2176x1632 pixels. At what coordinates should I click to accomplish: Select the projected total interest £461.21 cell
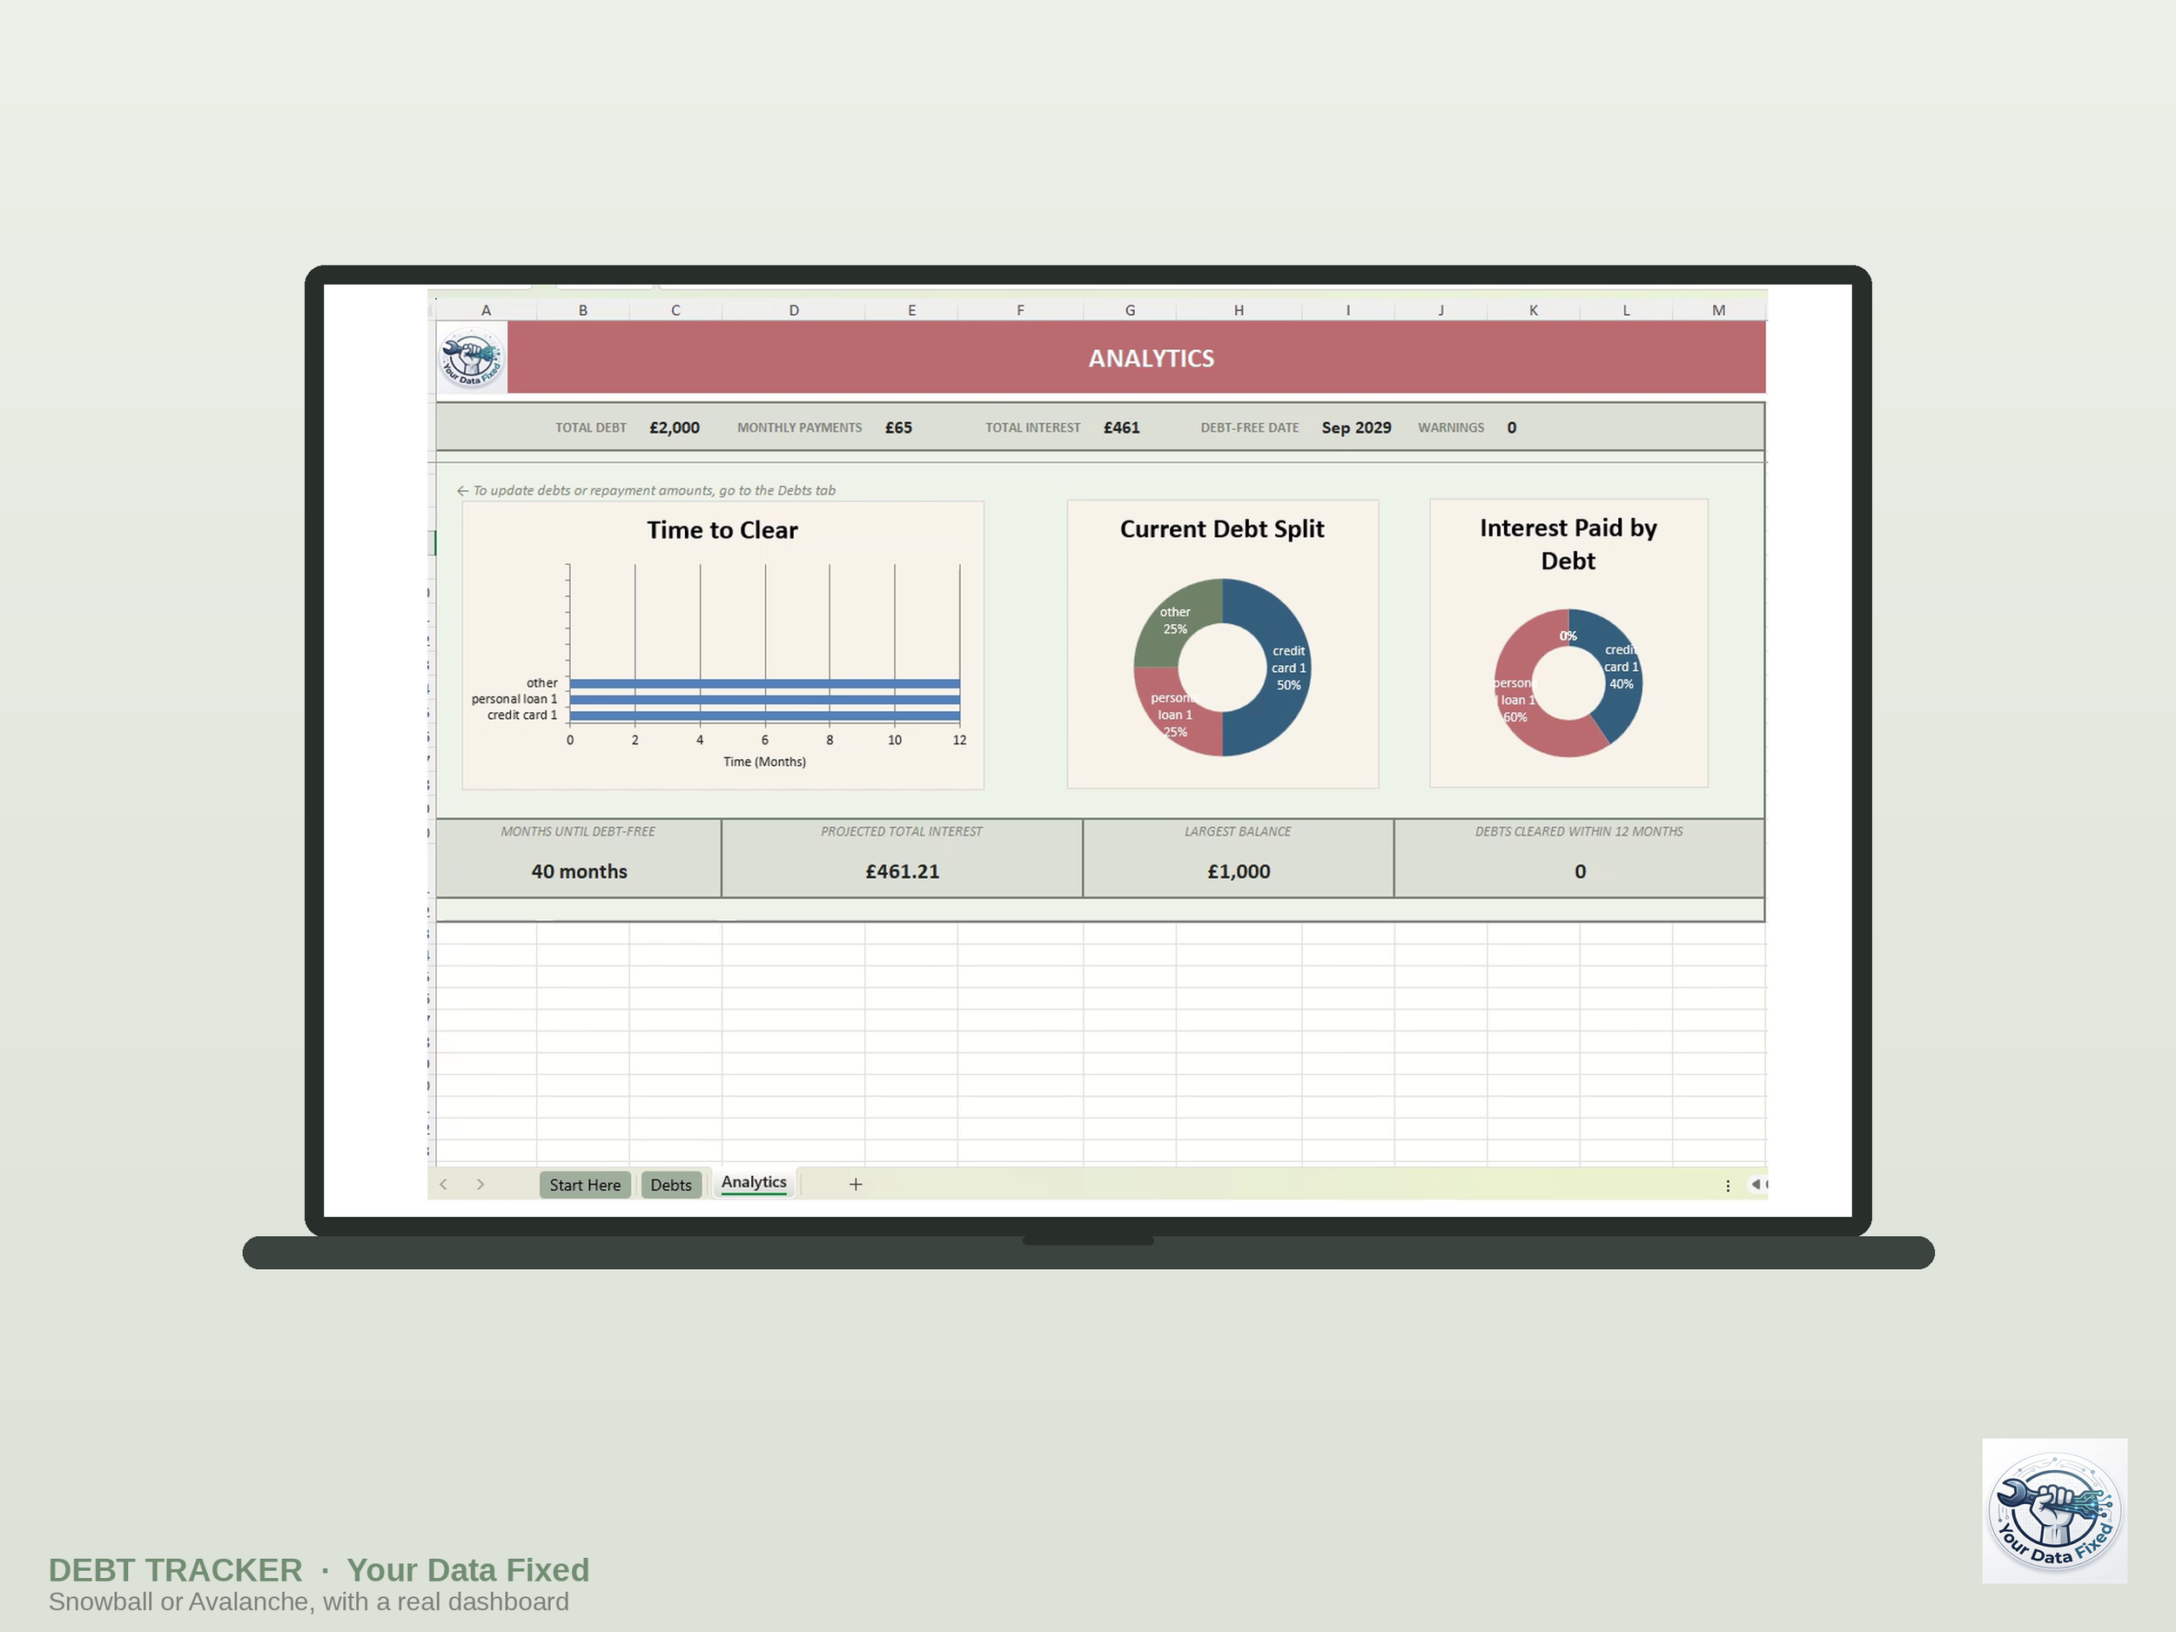[902, 871]
